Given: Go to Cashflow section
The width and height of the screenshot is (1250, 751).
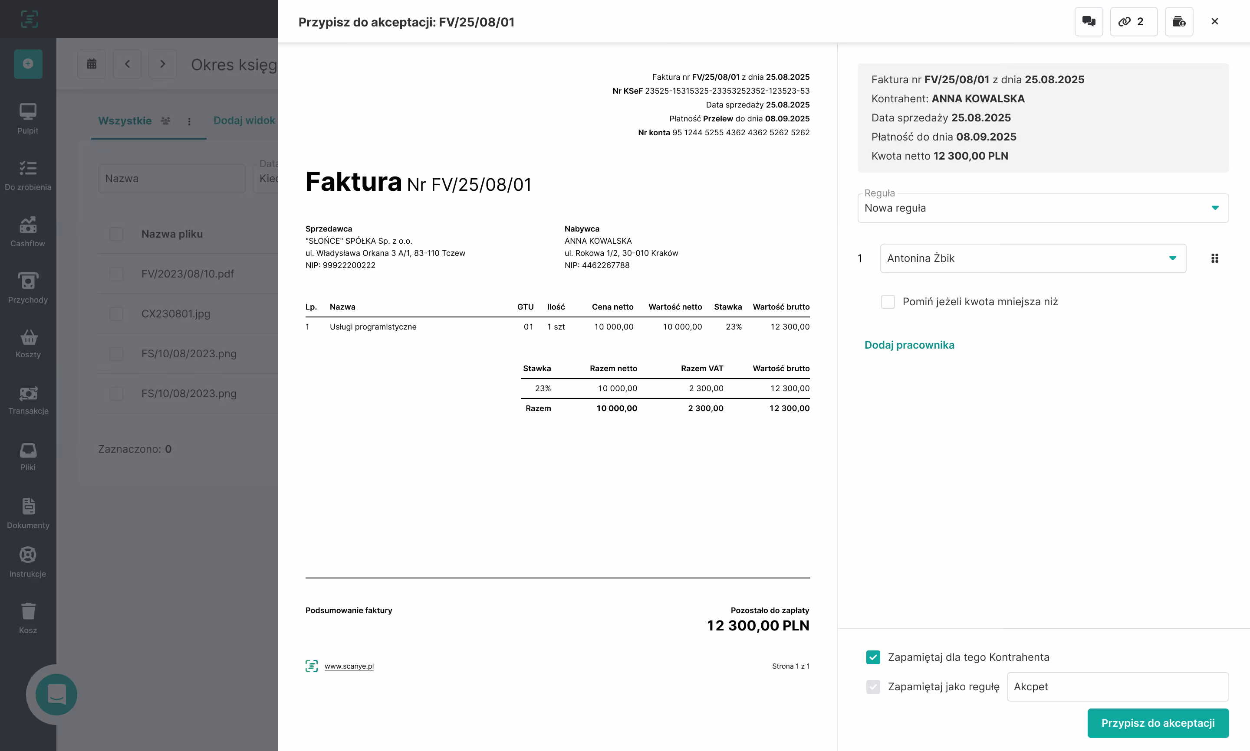Looking at the screenshot, I should 28,232.
